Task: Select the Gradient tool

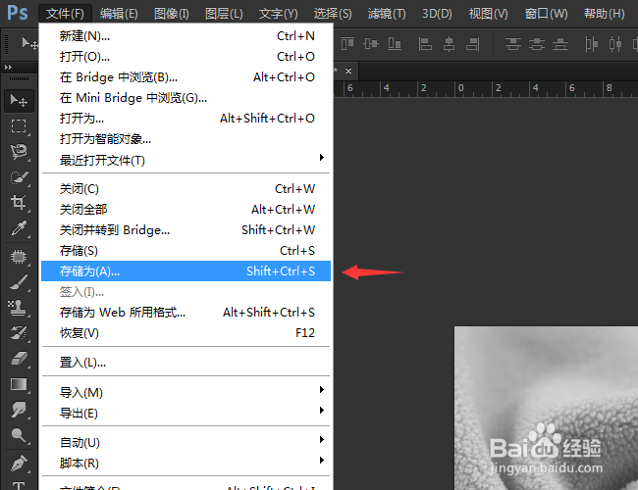Action: pyautogui.click(x=19, y=384)
